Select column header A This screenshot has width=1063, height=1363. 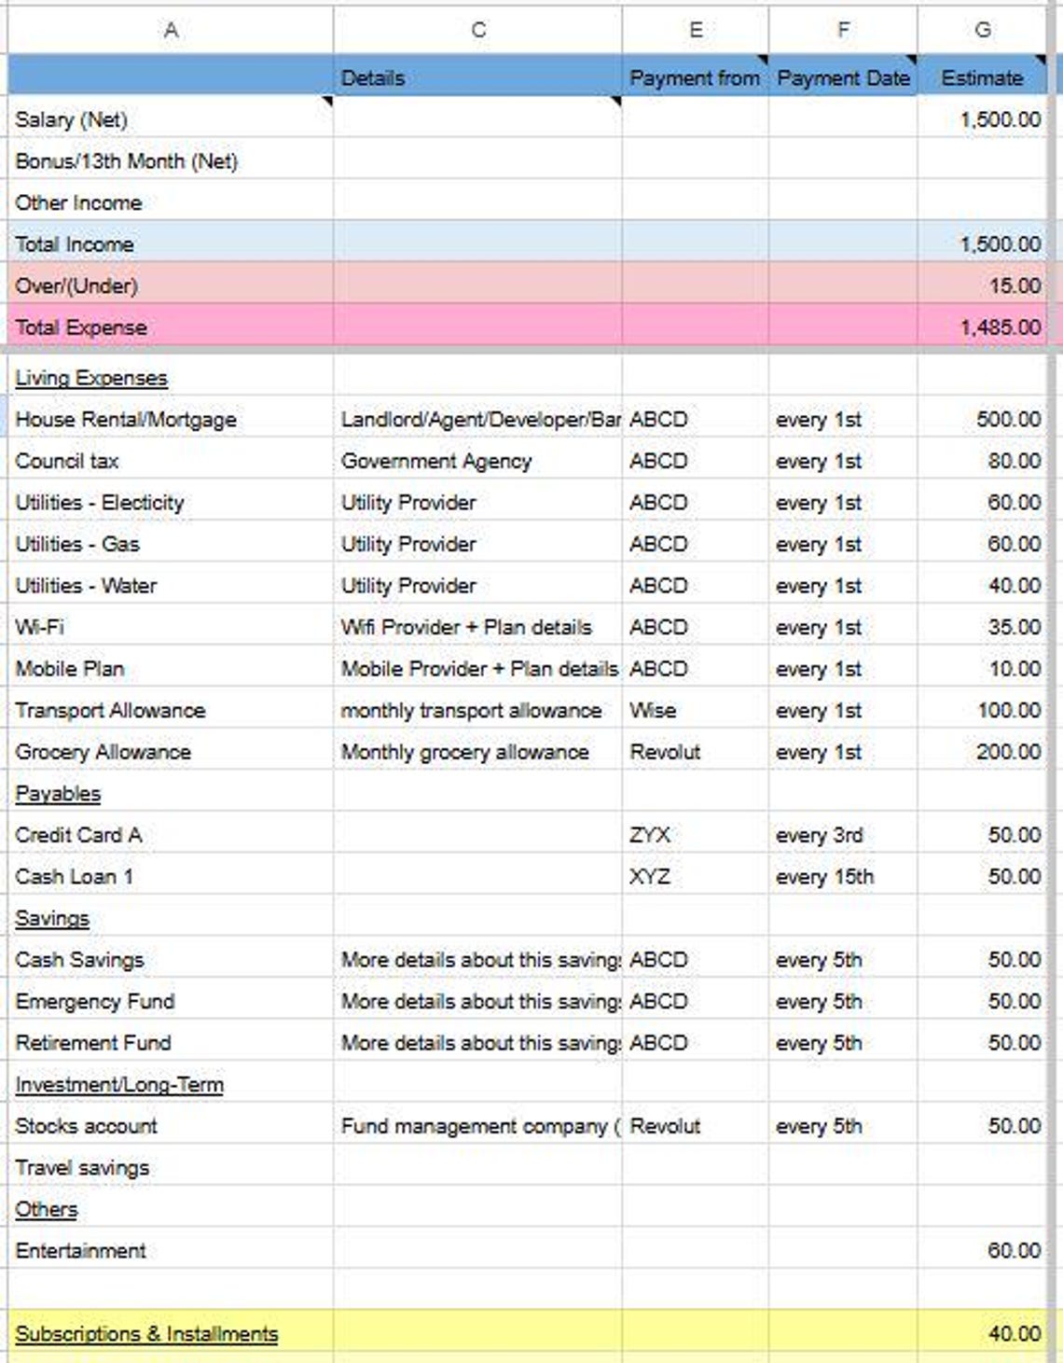click(171, 30)
